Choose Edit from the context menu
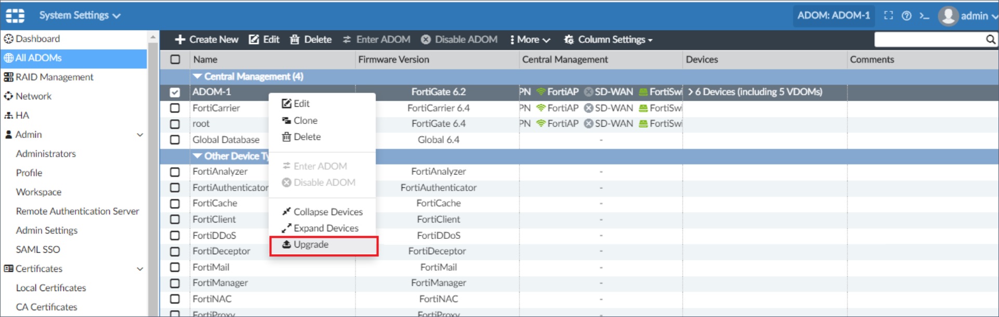The image size is (999, 317). click(x=323, y=104)
